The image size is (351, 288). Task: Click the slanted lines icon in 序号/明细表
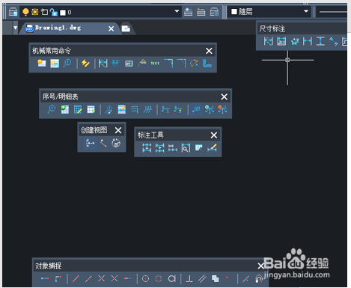(x=147, y=109)
